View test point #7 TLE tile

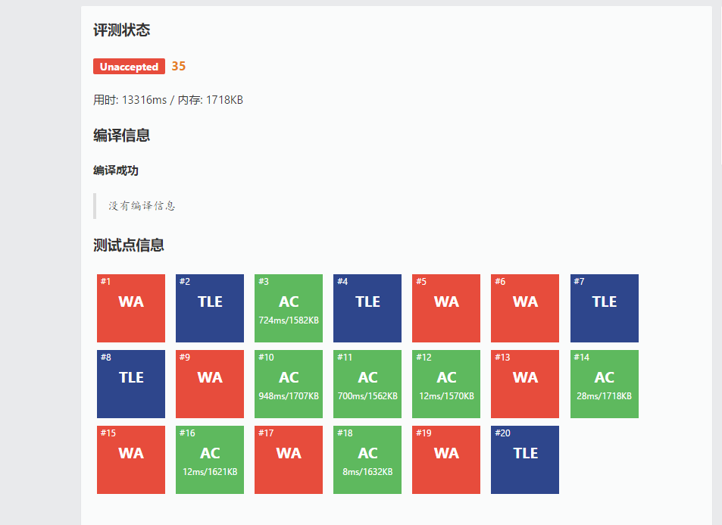tap(604, 308)
